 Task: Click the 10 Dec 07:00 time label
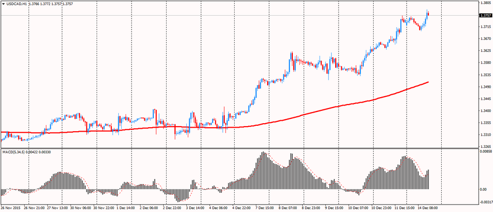pyautogui.click(x=358, y=208)
